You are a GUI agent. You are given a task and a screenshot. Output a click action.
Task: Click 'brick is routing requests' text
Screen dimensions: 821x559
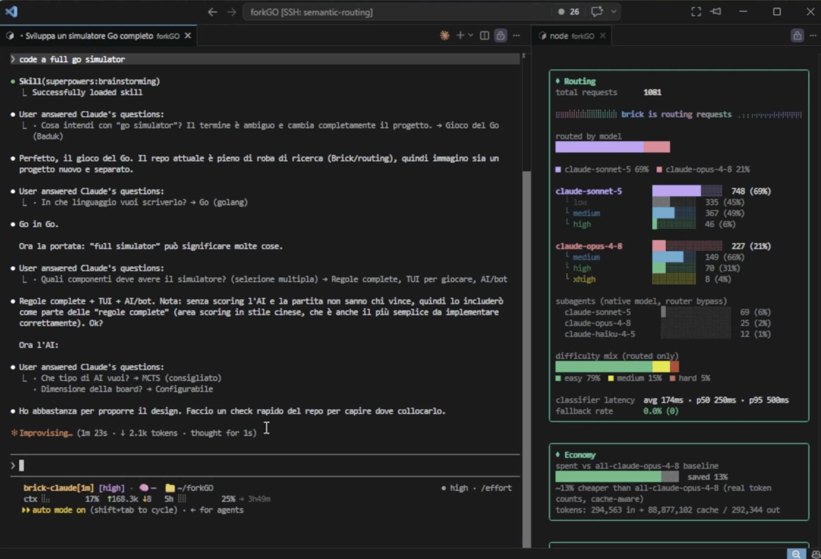(676, 114)
